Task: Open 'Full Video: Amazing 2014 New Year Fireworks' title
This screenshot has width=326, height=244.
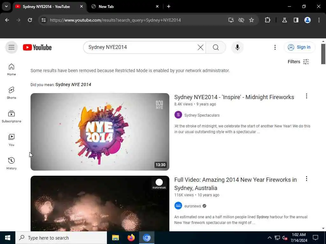Action: pyautogui.click(x=235, y=184)
